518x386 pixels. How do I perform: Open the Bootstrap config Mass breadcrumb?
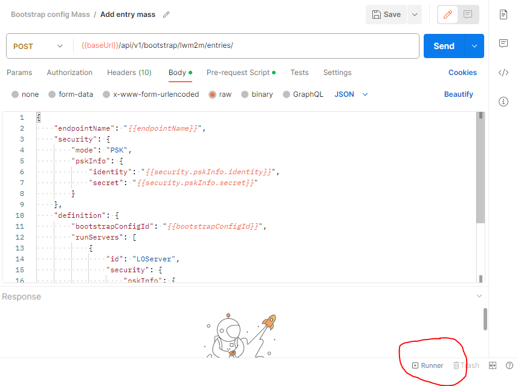(x=50, y=15)
